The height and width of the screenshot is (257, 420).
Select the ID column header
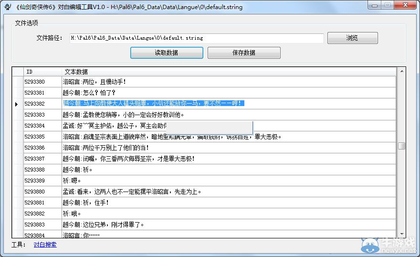coord(42,72)
